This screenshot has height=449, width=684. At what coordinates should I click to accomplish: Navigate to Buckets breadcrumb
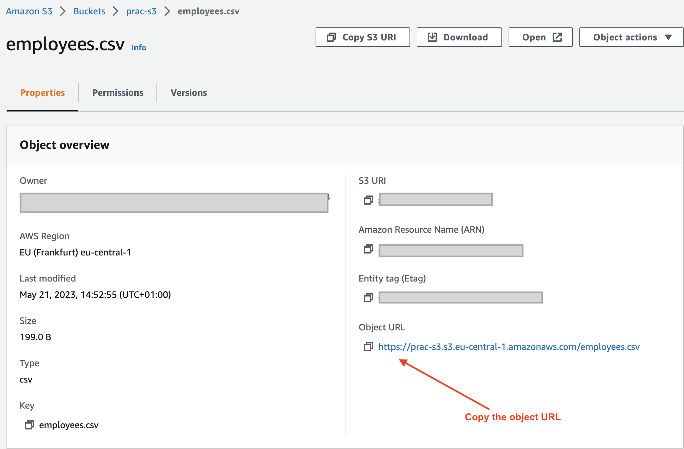(x=89, y=11)
